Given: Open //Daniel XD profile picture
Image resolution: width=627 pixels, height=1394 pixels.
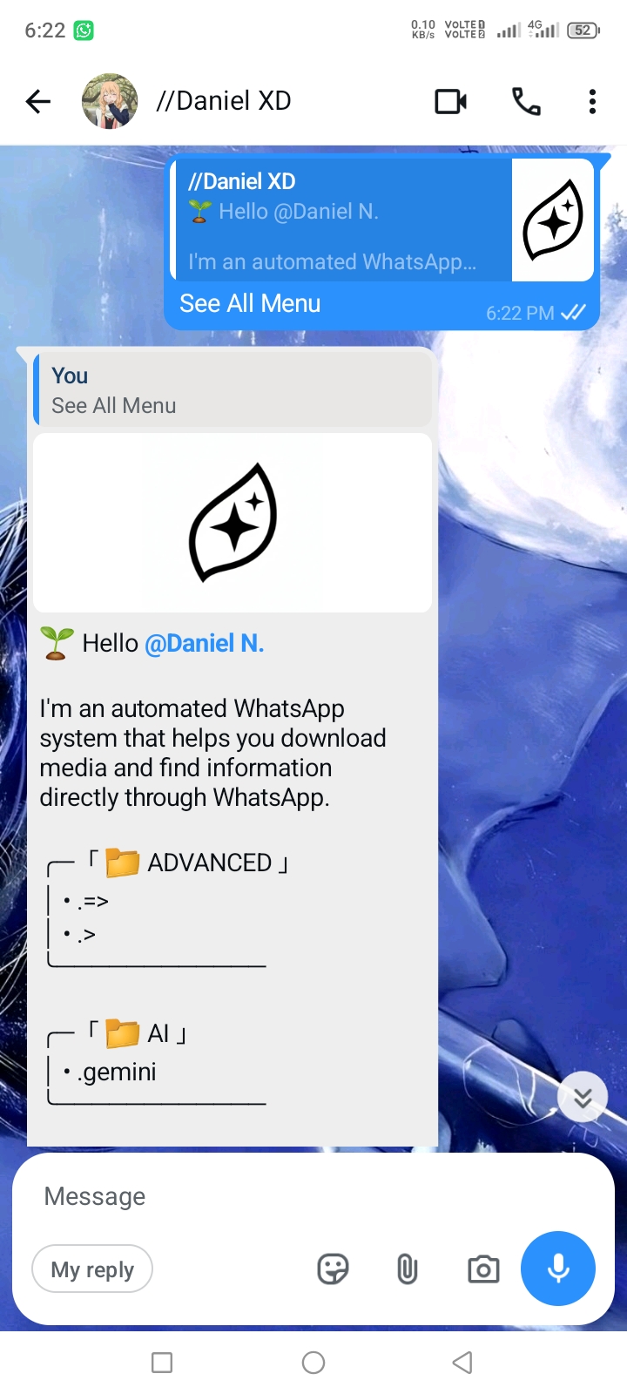Looking at the screenshot, I should (110, 101).
